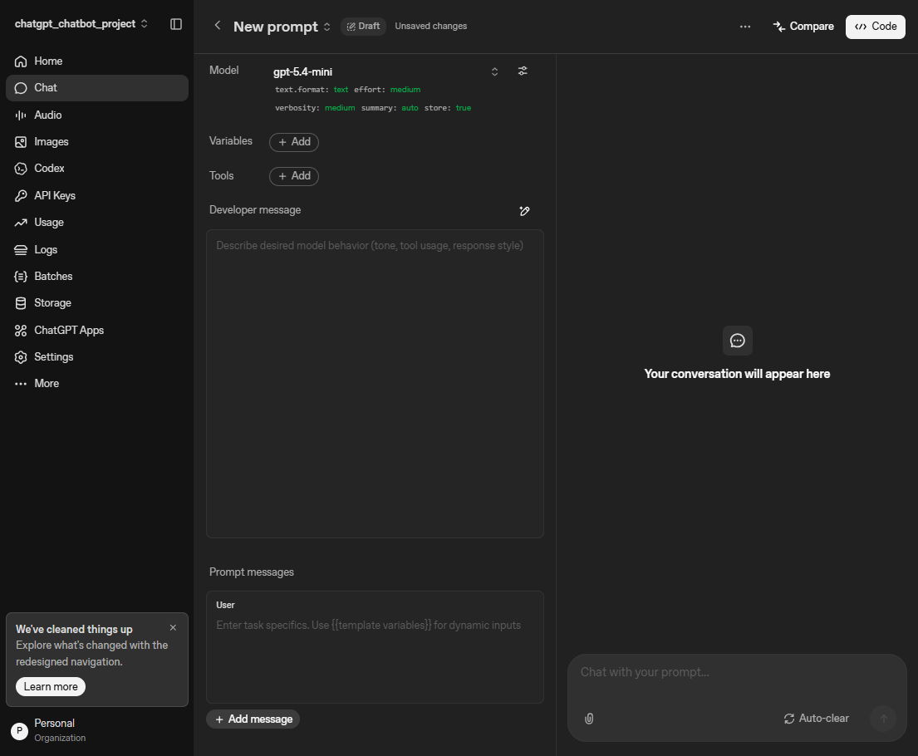
Task: Open ChatGPT Apps page
Action: [x=97, y=331]
